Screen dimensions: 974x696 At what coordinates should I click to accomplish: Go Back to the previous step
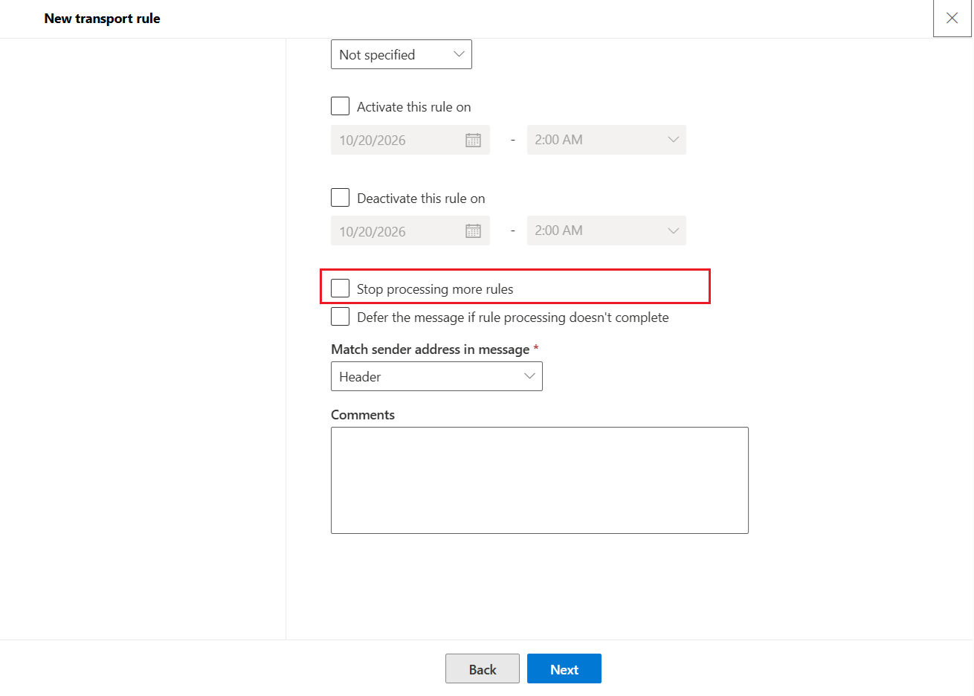click(483, 669)
